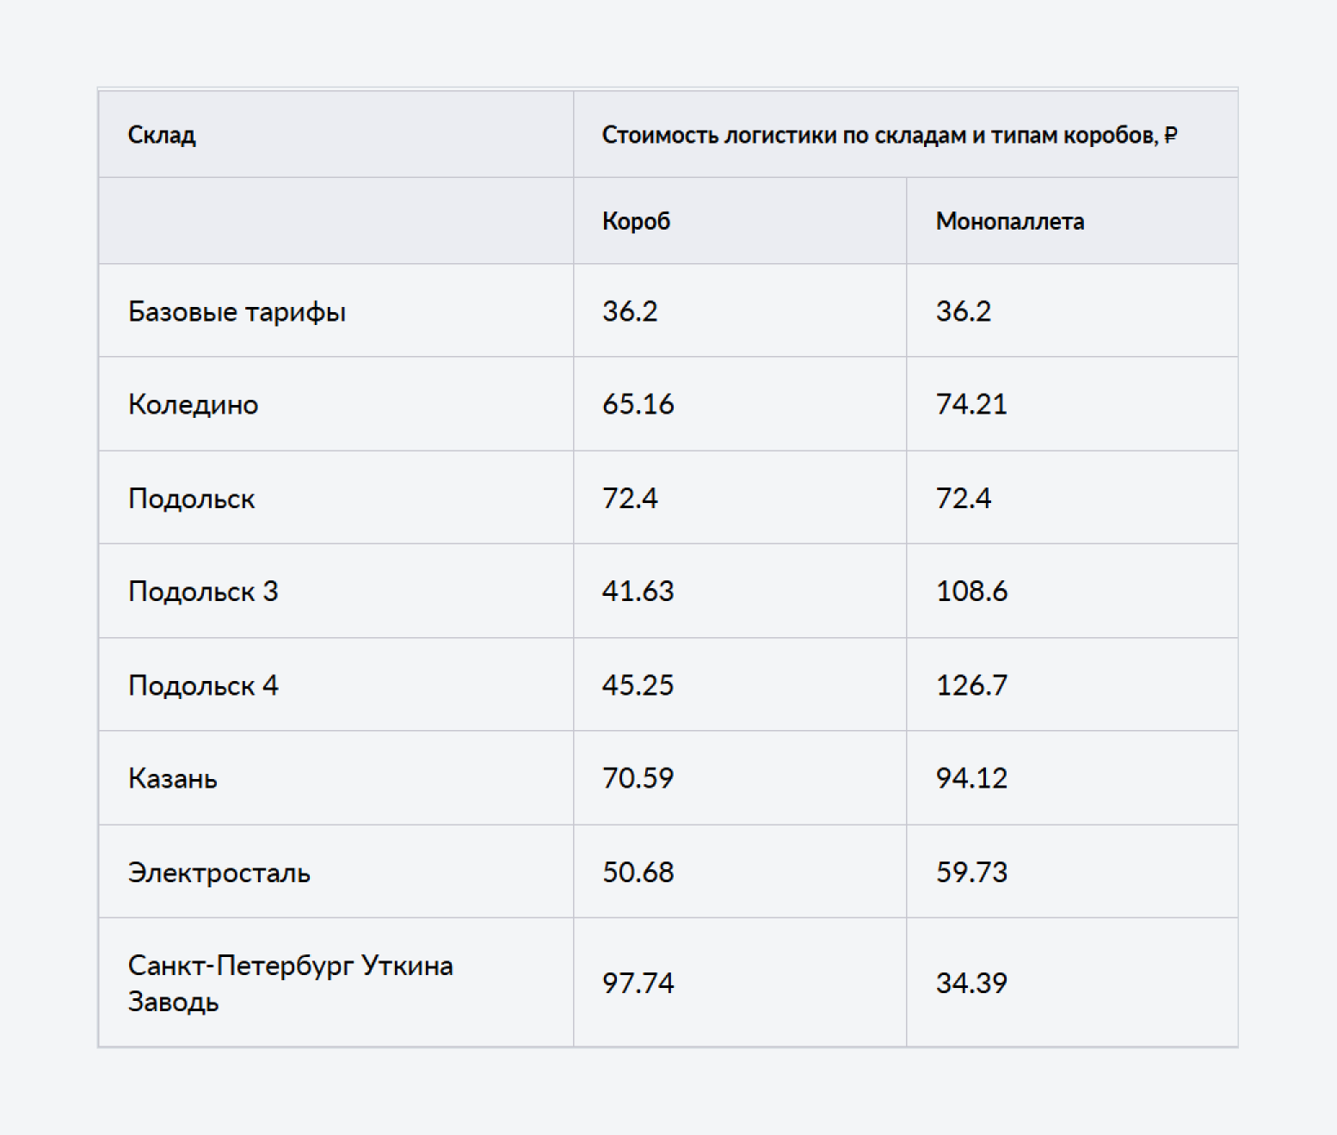Select the Коледино warehouse row
Image resolution: width=1337 pixels, height=1135 pixels.
[x=668, y=404]
